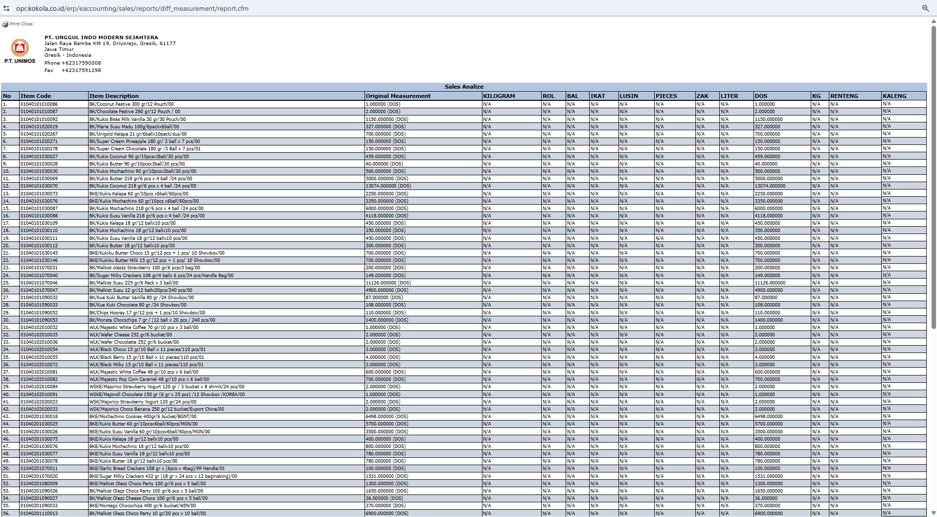Click the Original Measurement column header
The image size is (937, 517).
pyautogui.click(x=398, y=96)
